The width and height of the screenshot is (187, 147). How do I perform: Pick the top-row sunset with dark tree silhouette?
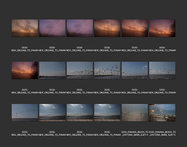(x=162, y=28)
